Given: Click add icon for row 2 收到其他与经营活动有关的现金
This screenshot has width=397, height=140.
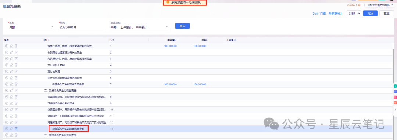Looking at the screenshot, I should 7,52.
